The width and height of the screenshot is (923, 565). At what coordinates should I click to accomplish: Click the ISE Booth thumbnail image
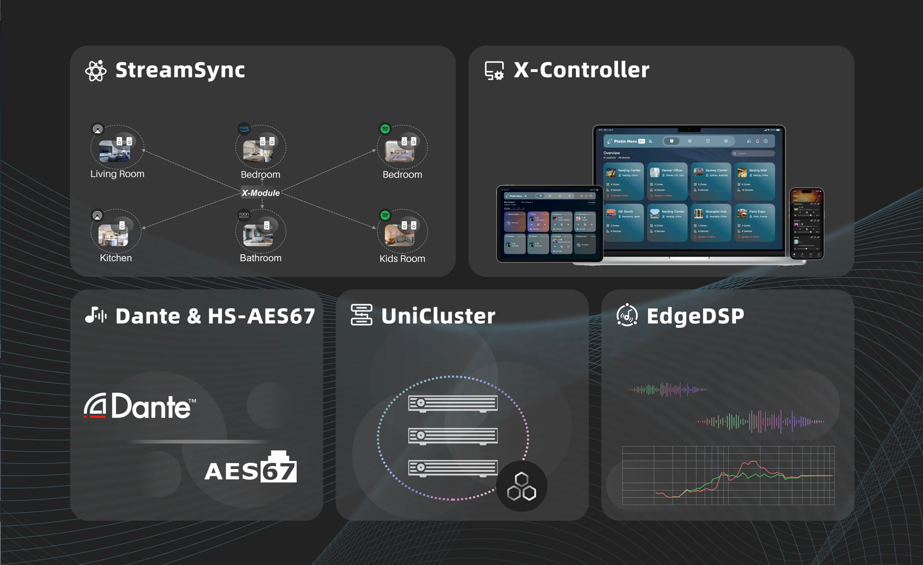click(611, 213)
